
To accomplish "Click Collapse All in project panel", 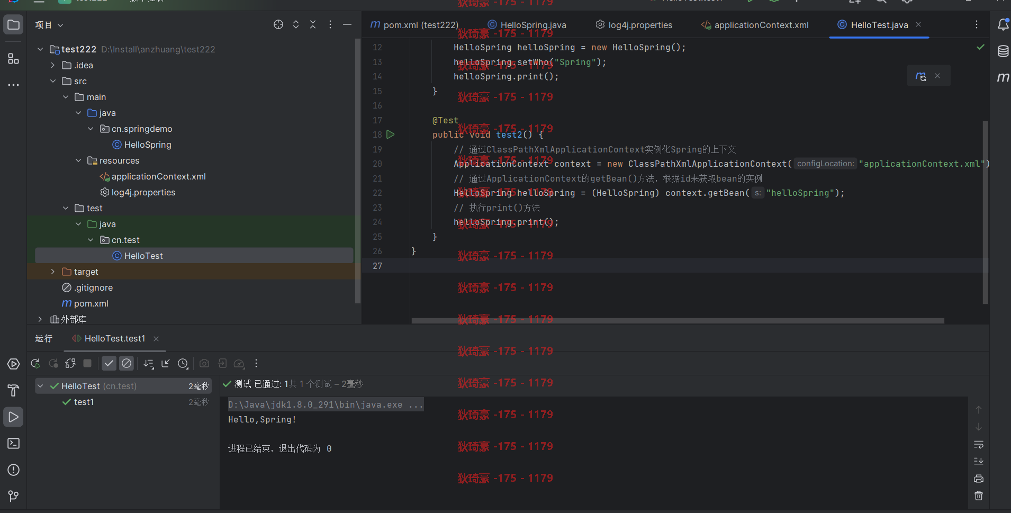I will (x=313, y=24).
